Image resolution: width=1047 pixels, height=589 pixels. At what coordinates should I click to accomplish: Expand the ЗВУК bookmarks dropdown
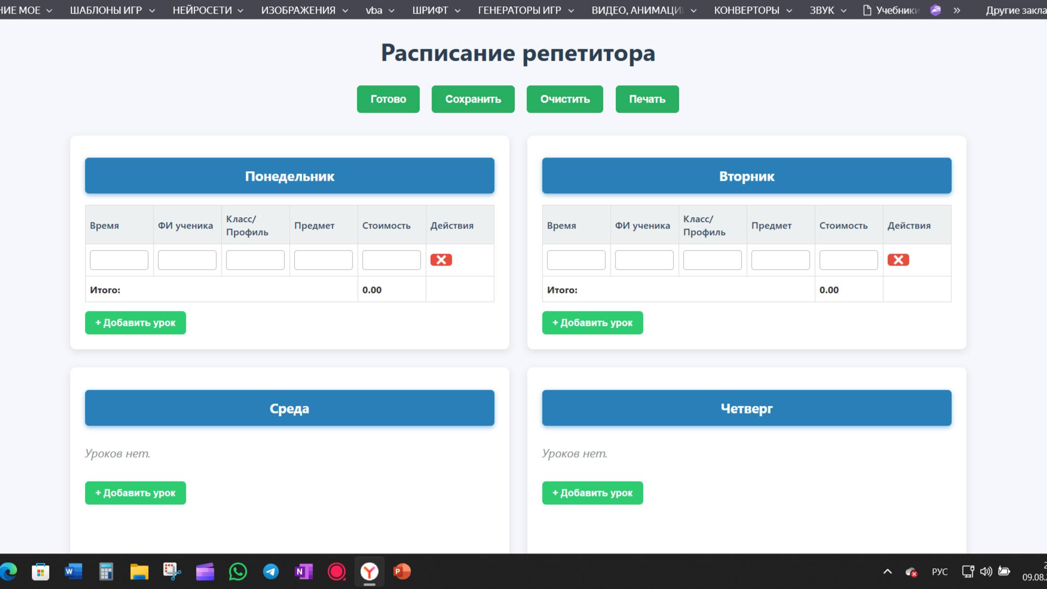coord(827,10)
